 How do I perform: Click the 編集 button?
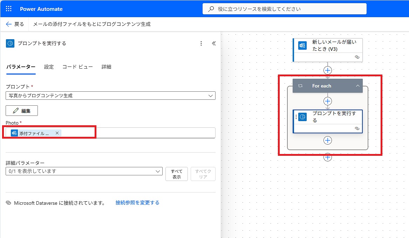[x=22, y=111]
